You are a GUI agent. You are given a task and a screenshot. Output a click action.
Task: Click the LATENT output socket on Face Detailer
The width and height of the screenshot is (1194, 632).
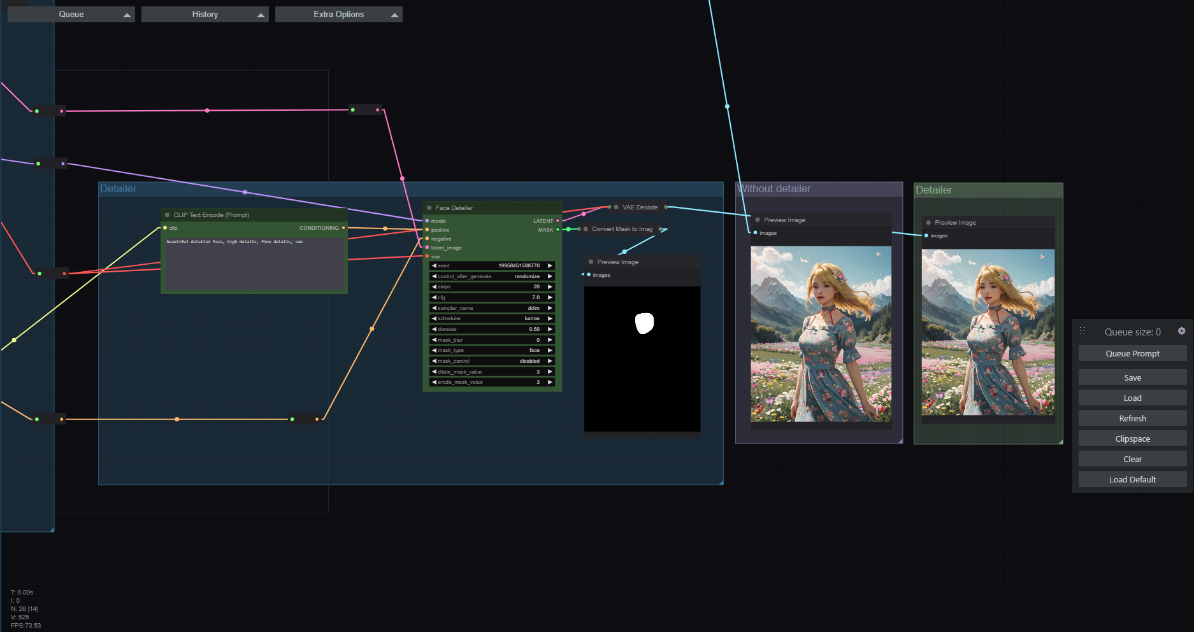click(557, 221)
